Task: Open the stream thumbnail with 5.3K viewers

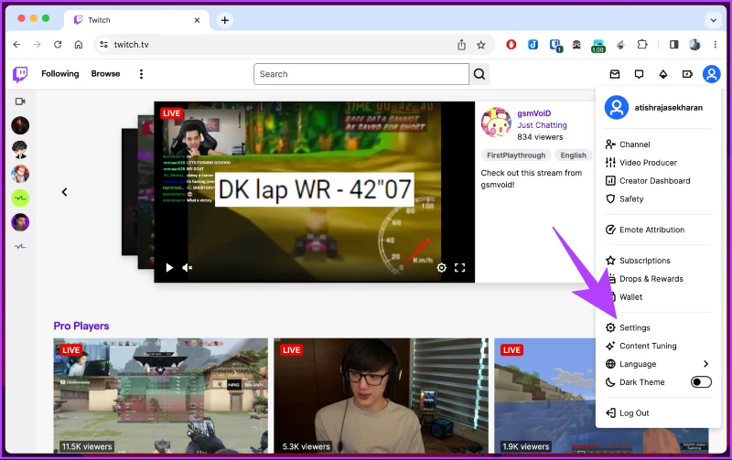Action: coord(381,396)
